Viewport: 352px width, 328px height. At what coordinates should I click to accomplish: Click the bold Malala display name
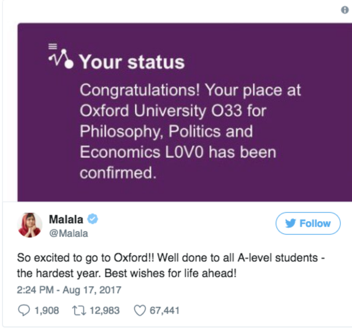pyautogui.click(x=66, y=219)
